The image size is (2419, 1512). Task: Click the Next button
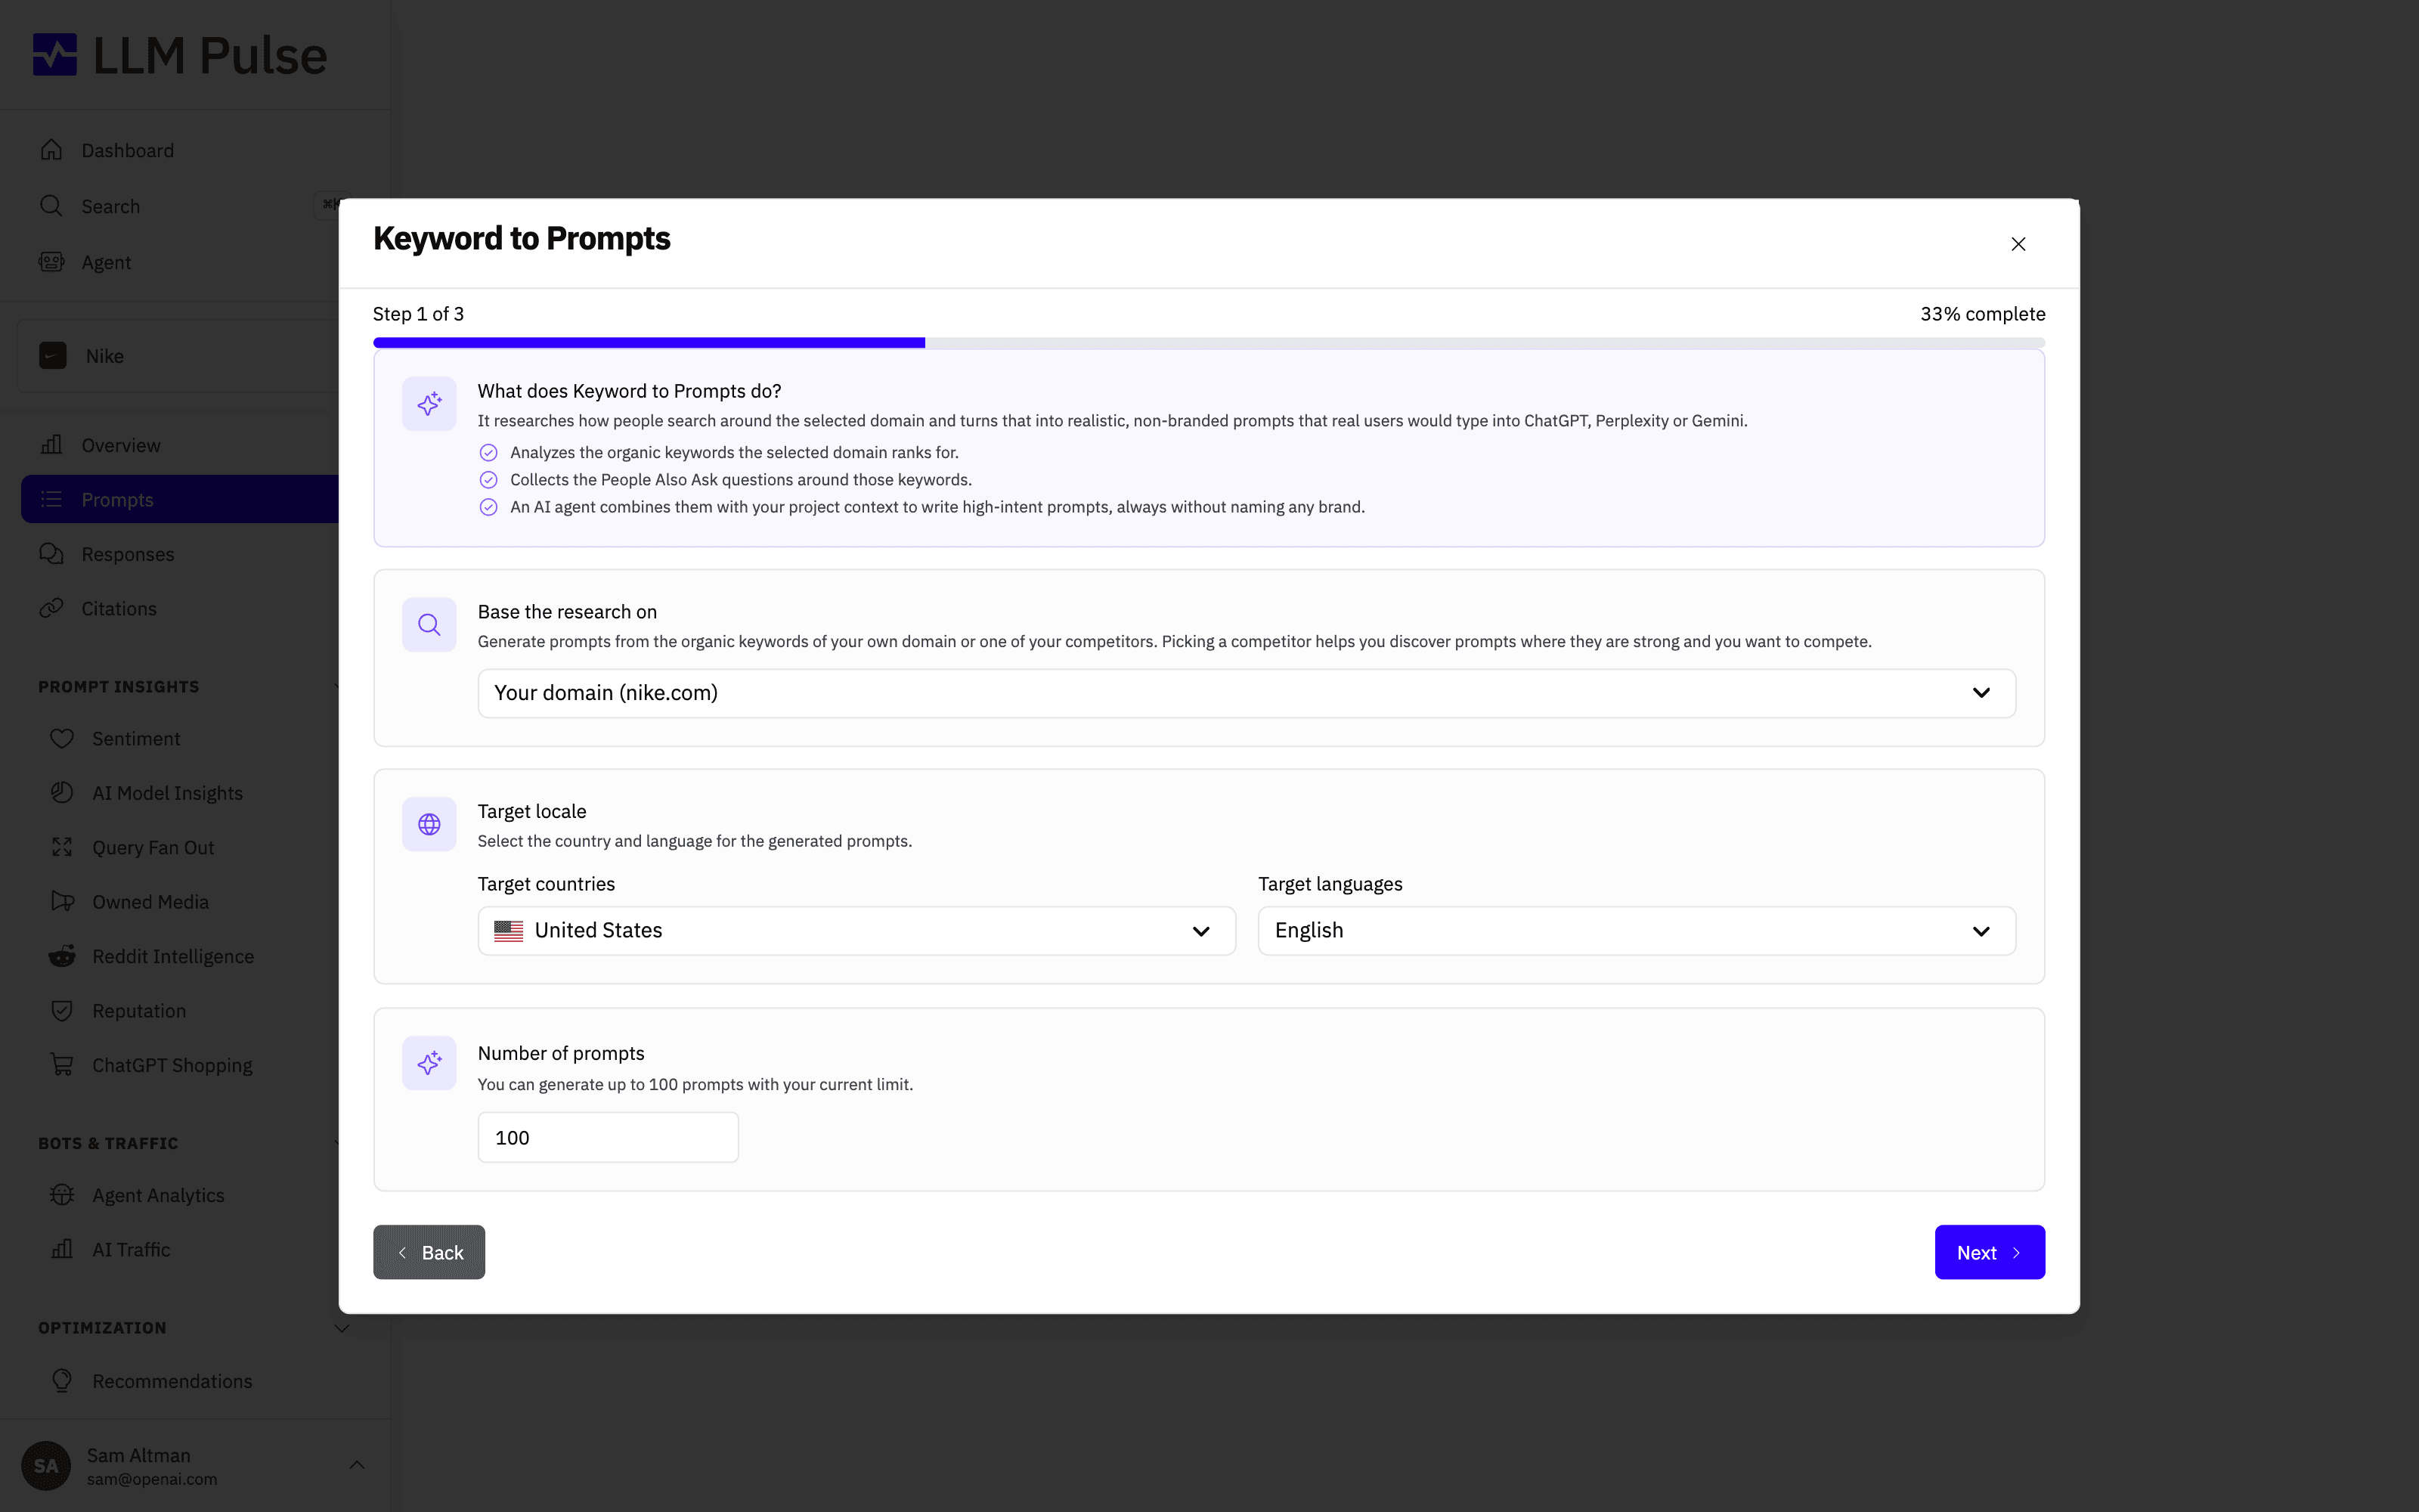tap(1989, 1252)
